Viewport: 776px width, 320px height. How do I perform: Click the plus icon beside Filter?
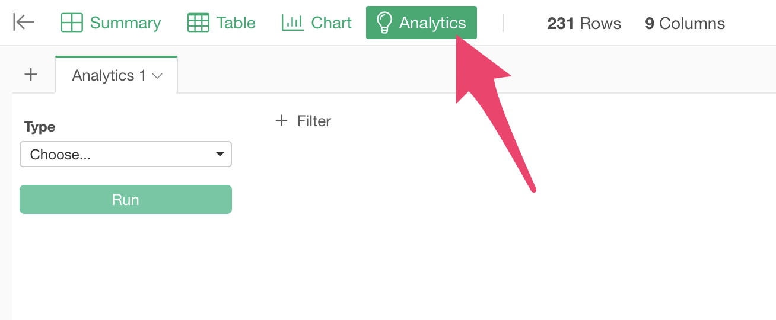pos(281,121)
